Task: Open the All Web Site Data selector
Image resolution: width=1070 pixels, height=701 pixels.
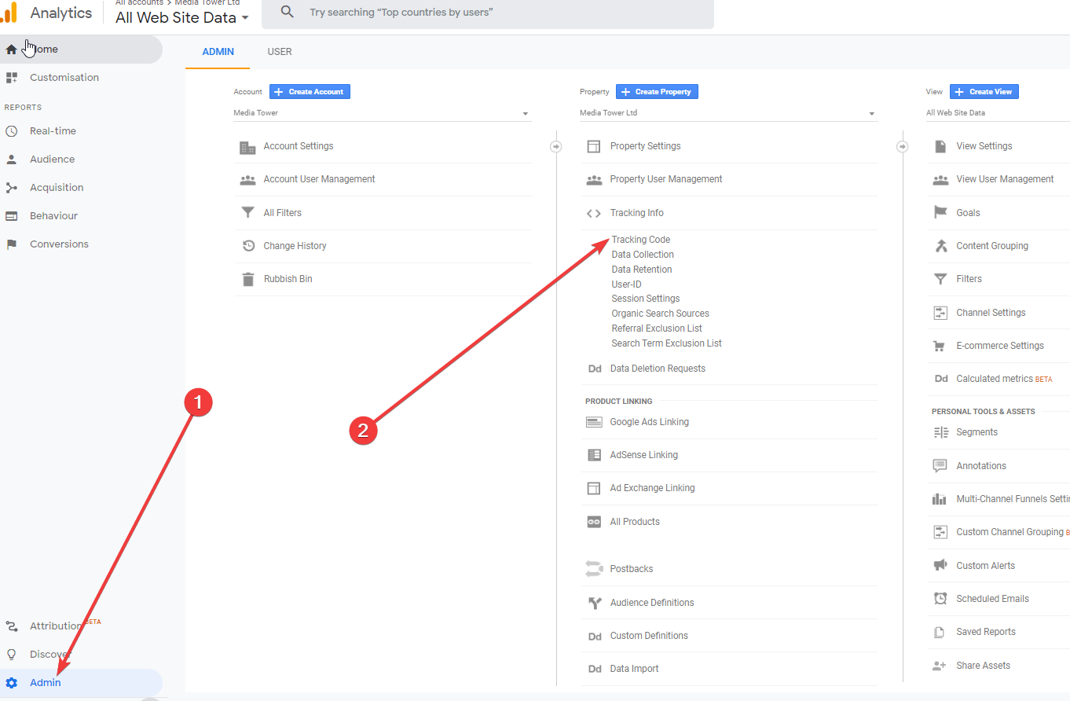Action: click(x=181, y=17)
